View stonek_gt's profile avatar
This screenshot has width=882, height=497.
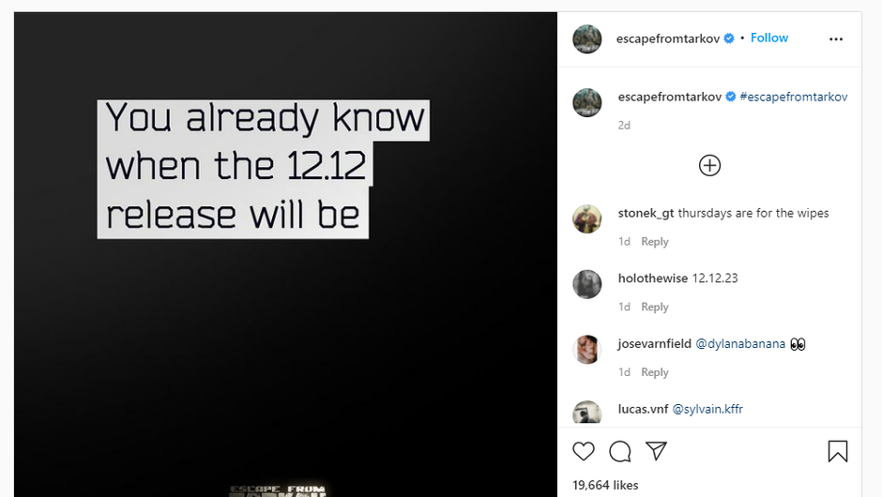[586, 218]
